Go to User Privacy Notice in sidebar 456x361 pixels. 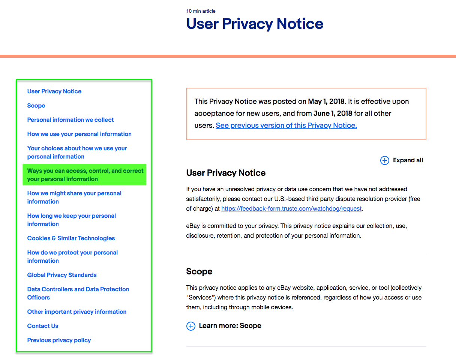pyautogui.click(x=54, y=91)
